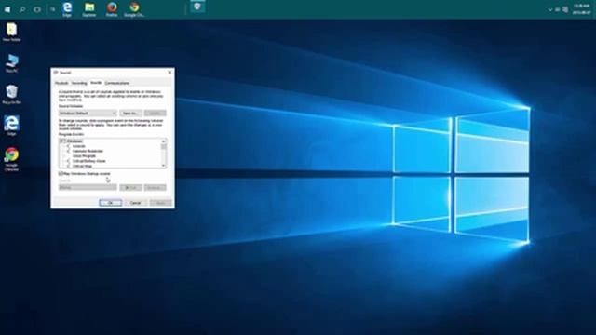Select the Asterisk program event
The image size is (596, 335).
78,146
